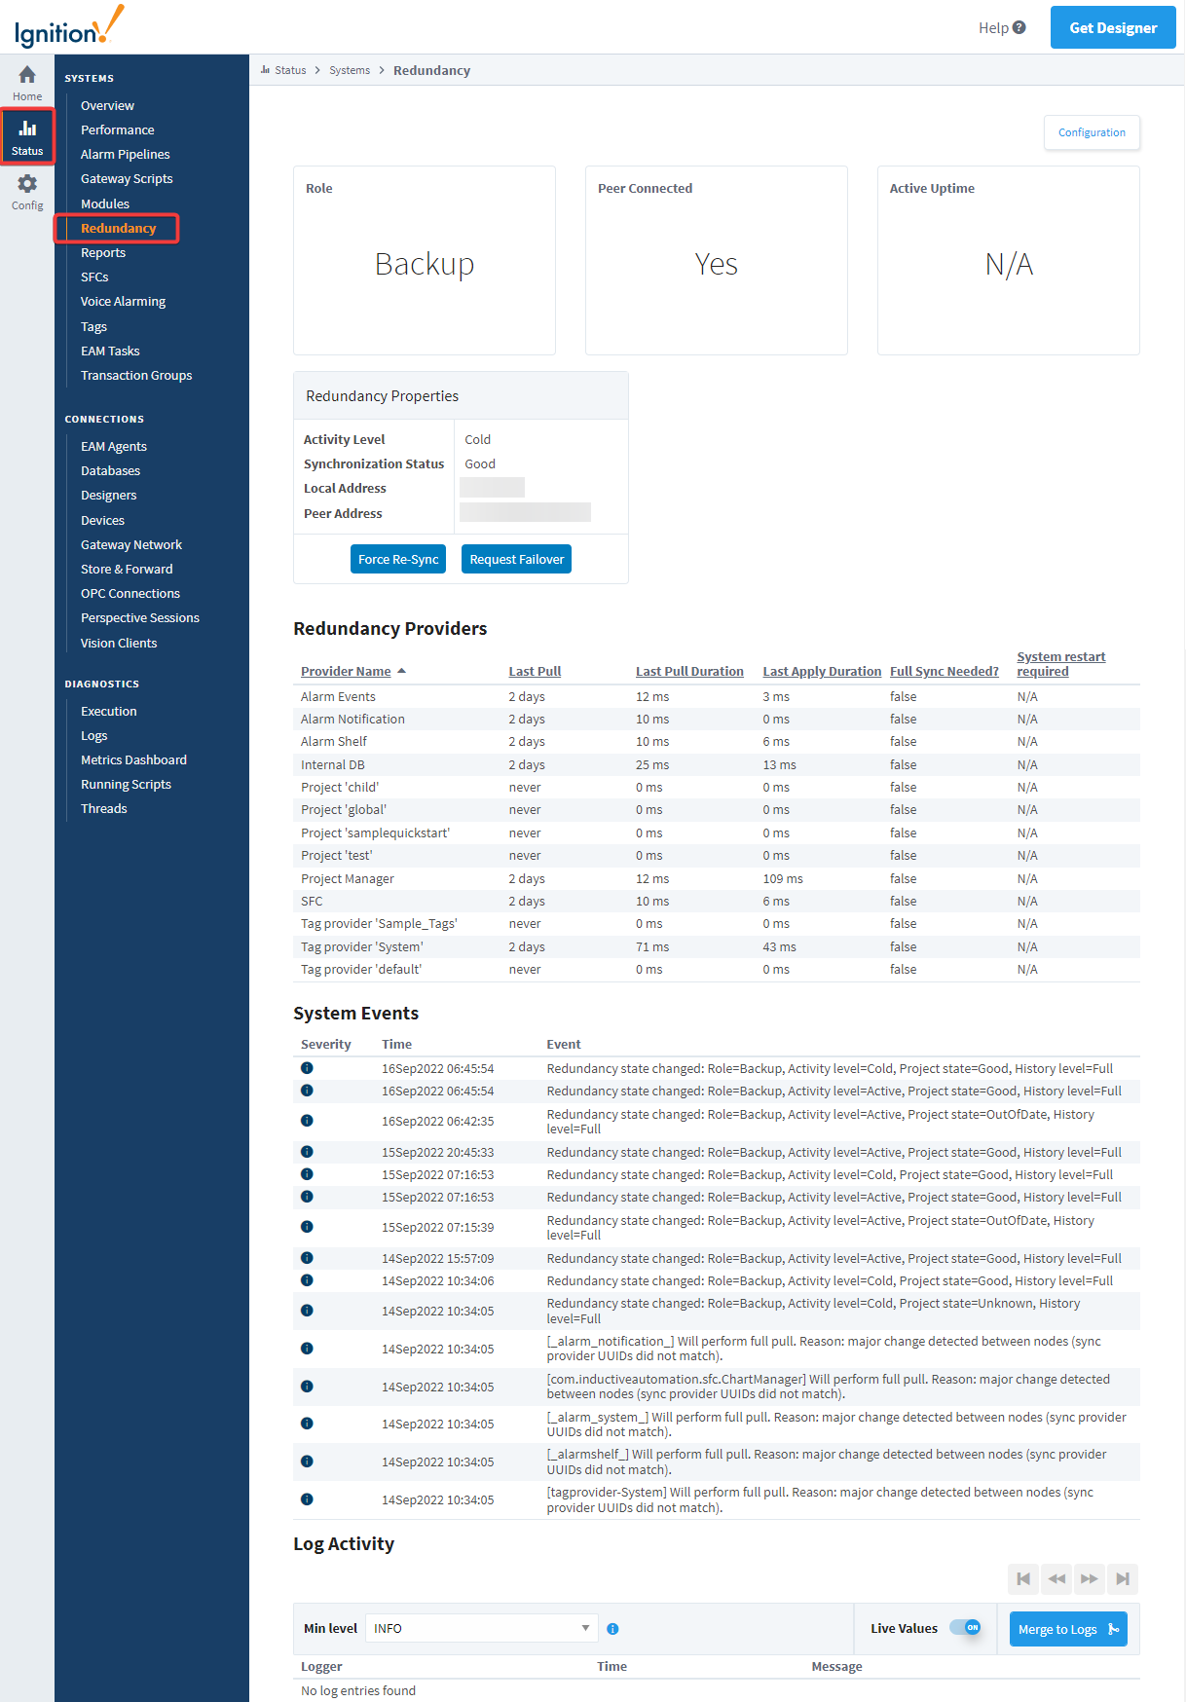Open Gateway Network page
The height and width of the screenshot is (1702, 1186).
pyautogui.click(x=131, y=544)
